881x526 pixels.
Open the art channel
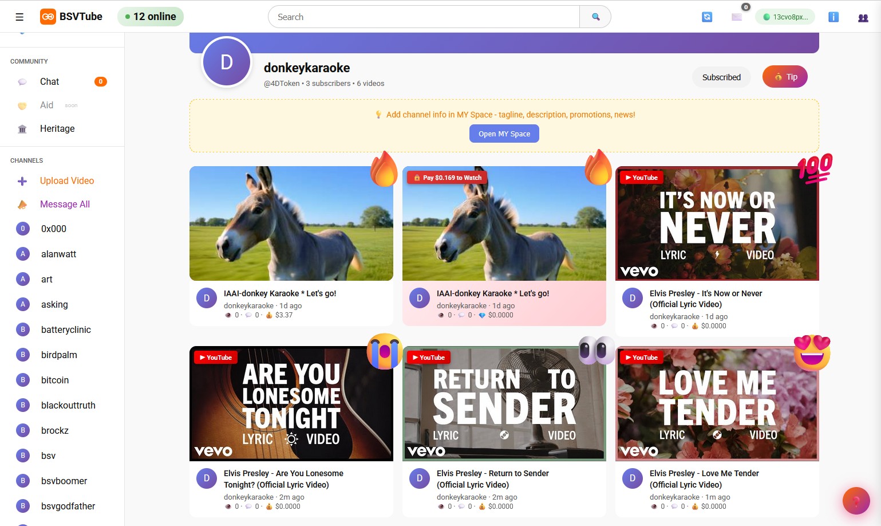pos(62,279)
